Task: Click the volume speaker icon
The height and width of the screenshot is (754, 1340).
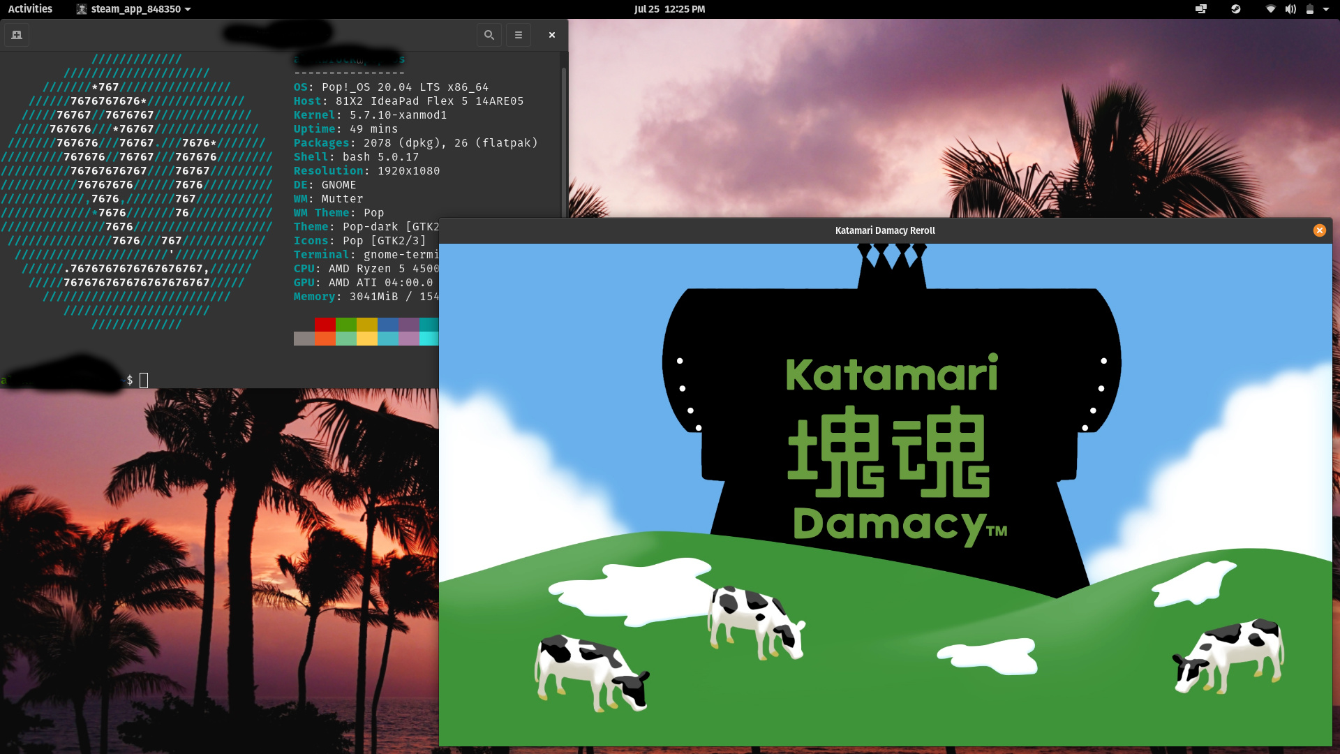Action: (1290, 9)
